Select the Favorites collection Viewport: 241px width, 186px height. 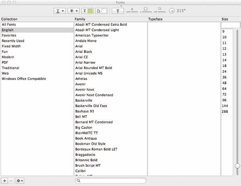coord(10,35)
